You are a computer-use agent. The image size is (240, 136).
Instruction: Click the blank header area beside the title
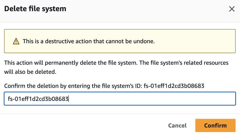(x=147, y=9)
